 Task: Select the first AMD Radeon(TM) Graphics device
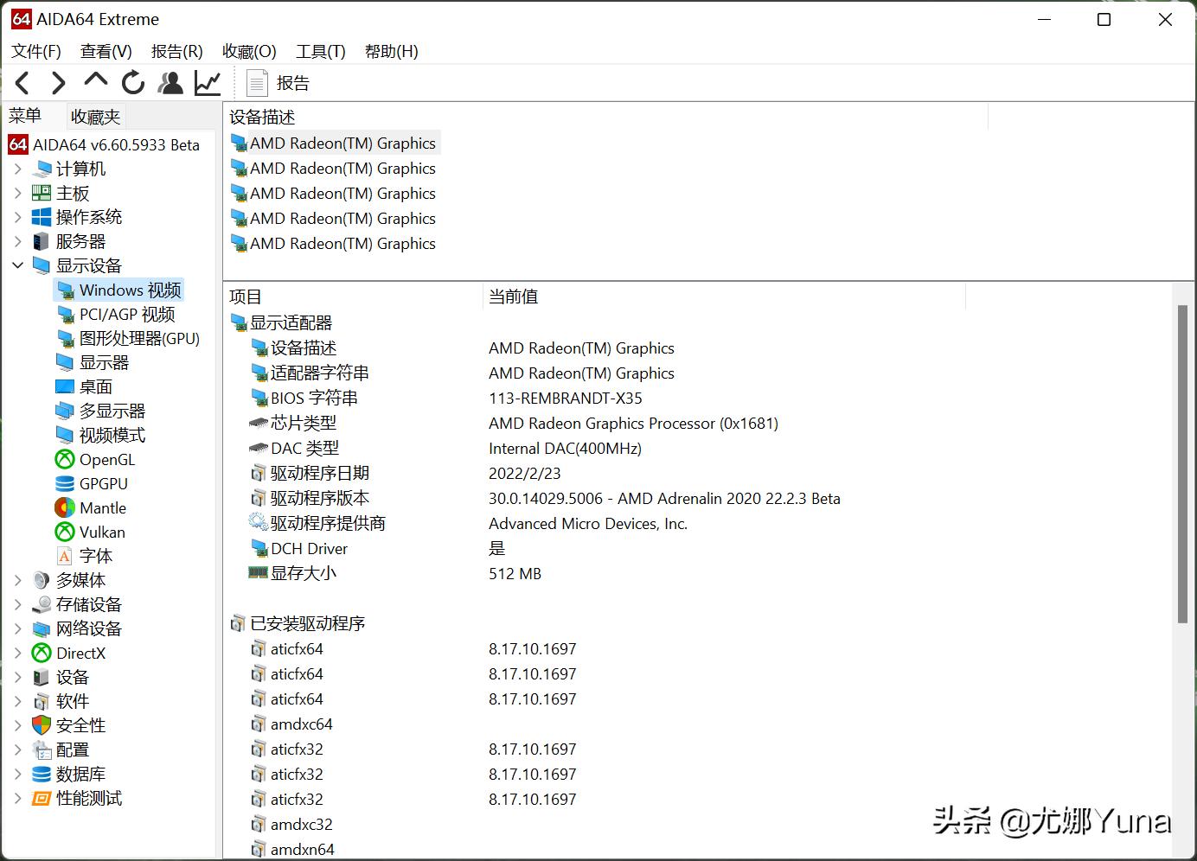(x=342, y=143)
